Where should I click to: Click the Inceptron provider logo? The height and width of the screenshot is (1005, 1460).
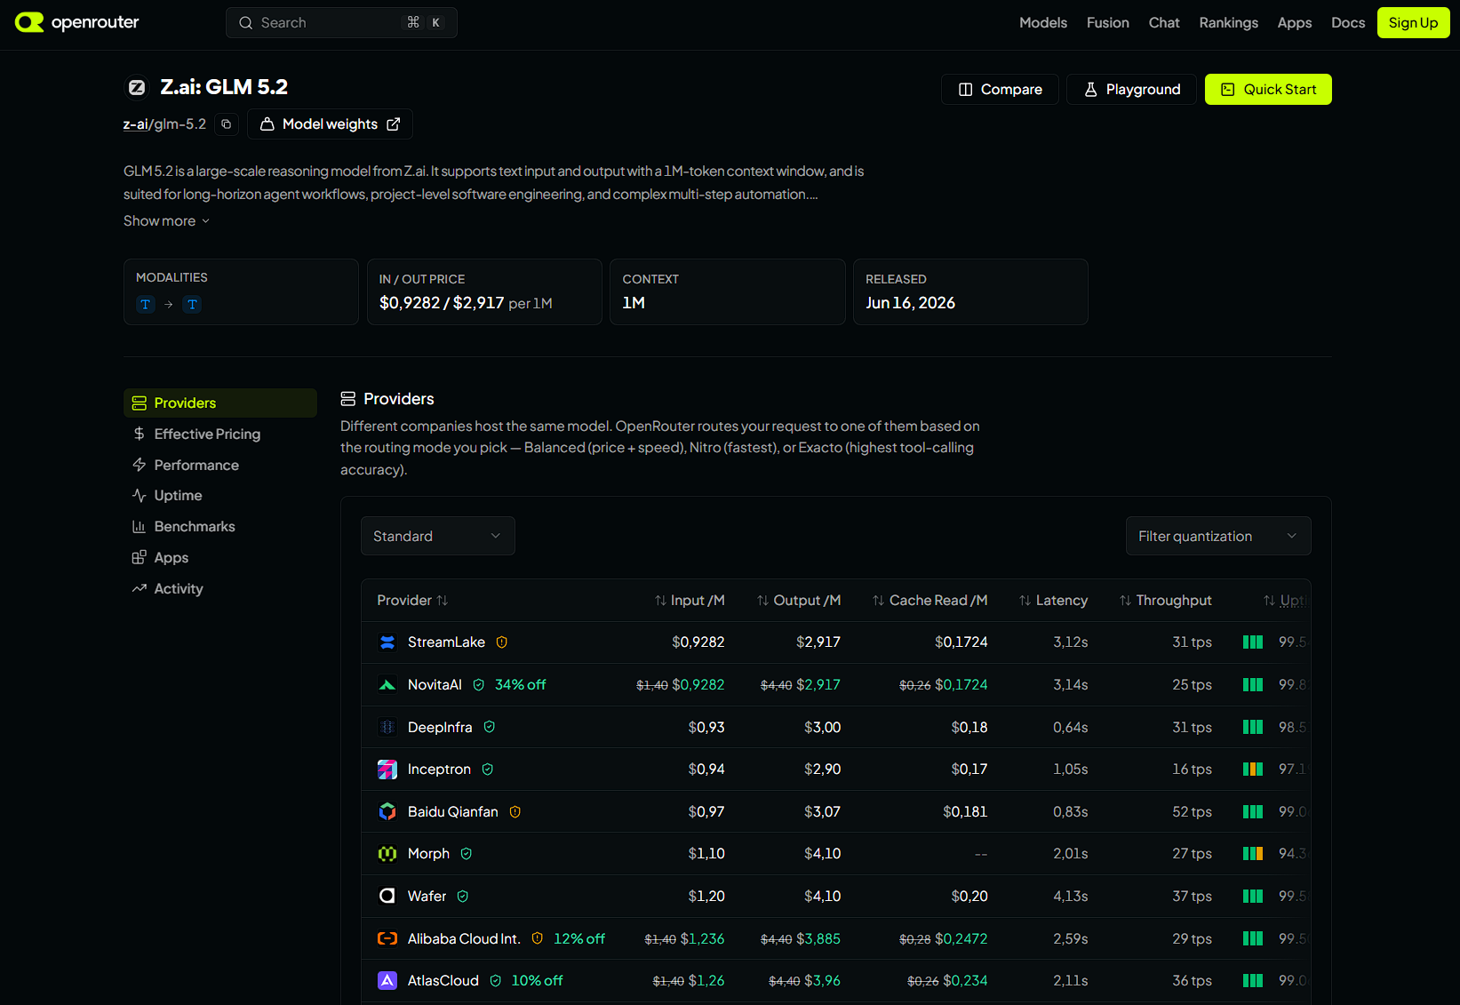click(387, 770)
